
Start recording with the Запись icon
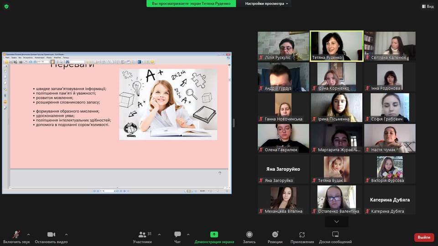pyautogui.click(x=249, y=235)
